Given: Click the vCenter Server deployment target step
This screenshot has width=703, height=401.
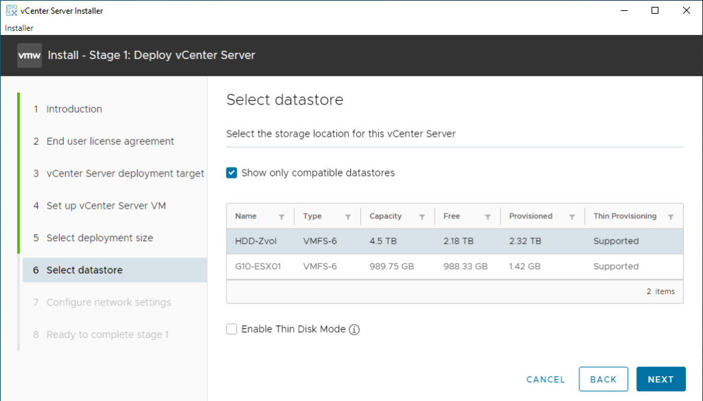Looking at the screenshot, I should tap(125, 173).
